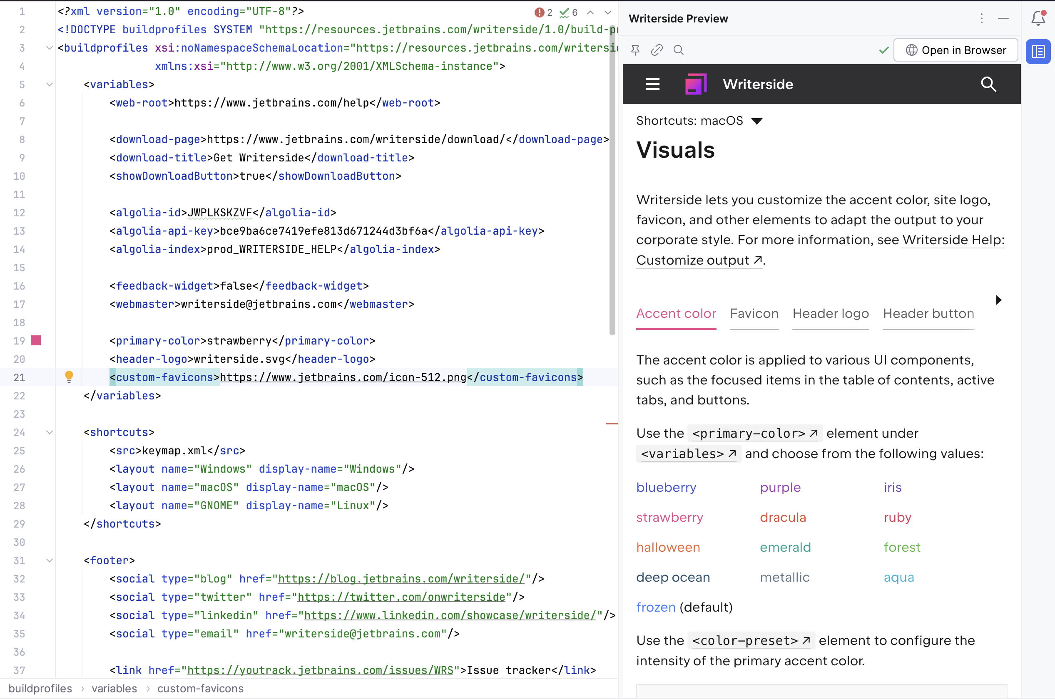Viewport: 1055px width, 699px height.
Task: Switch to the Header logo tab
Action: [x=830, y=313]
